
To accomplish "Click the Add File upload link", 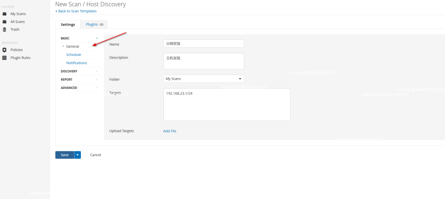I will pos(170,131).
